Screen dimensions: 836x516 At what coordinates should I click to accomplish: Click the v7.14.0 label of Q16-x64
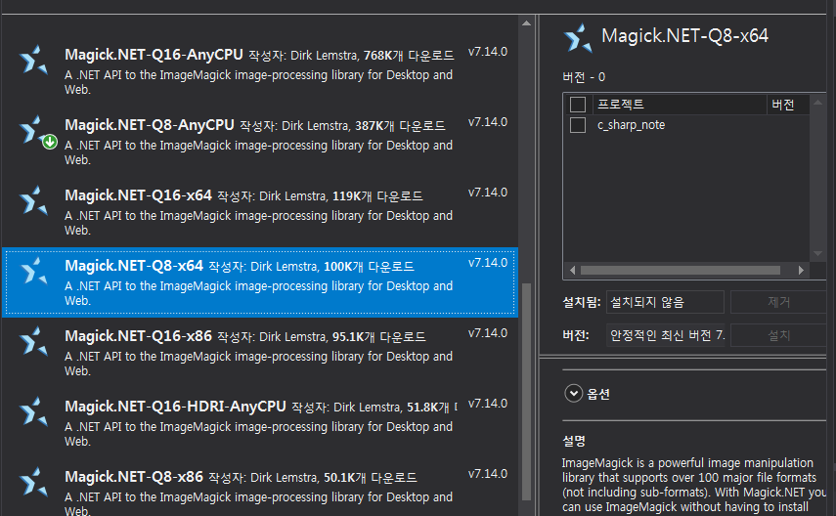click(x=488, y=193)
